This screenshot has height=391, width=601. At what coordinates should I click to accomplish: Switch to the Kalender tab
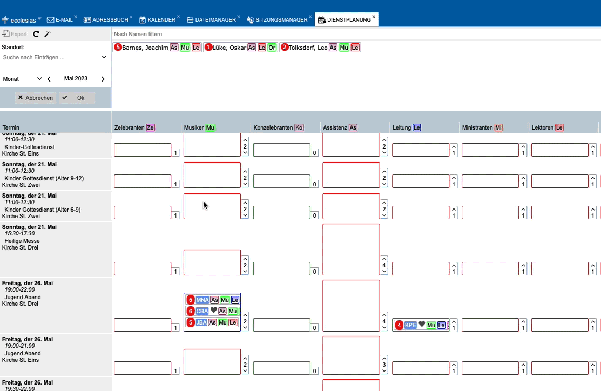click(x=157, y=20)
